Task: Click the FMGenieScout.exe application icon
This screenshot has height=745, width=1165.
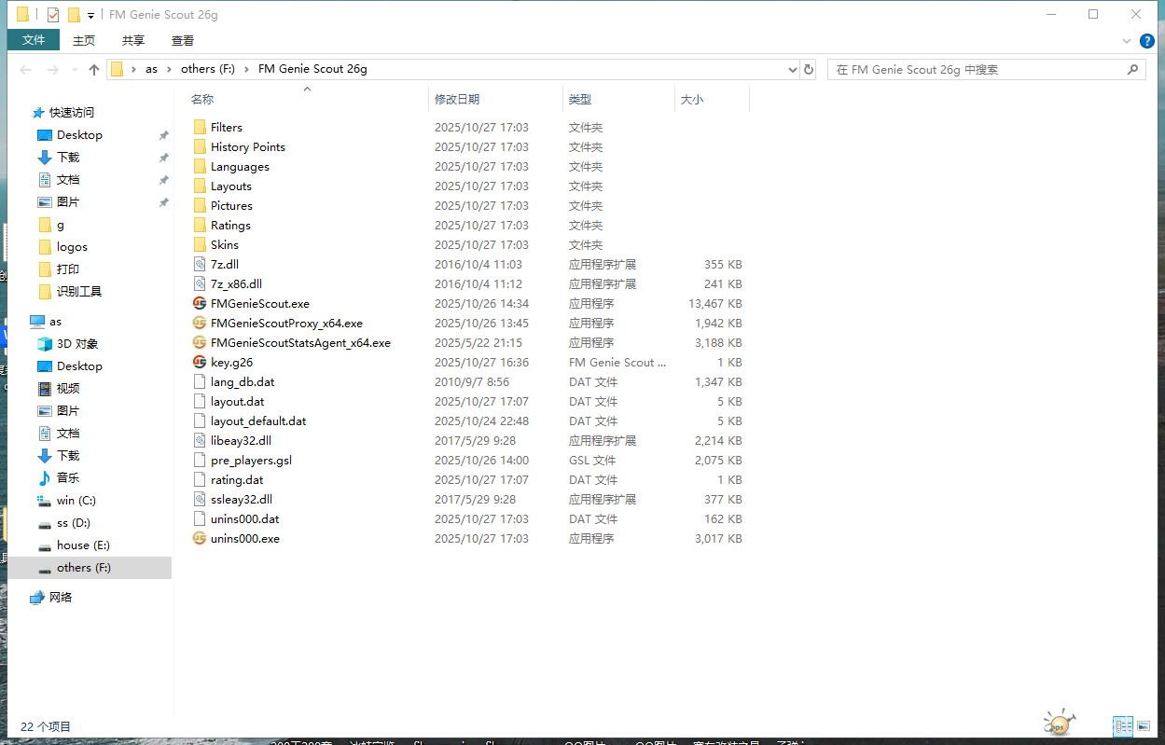Action: pos(199,304)
